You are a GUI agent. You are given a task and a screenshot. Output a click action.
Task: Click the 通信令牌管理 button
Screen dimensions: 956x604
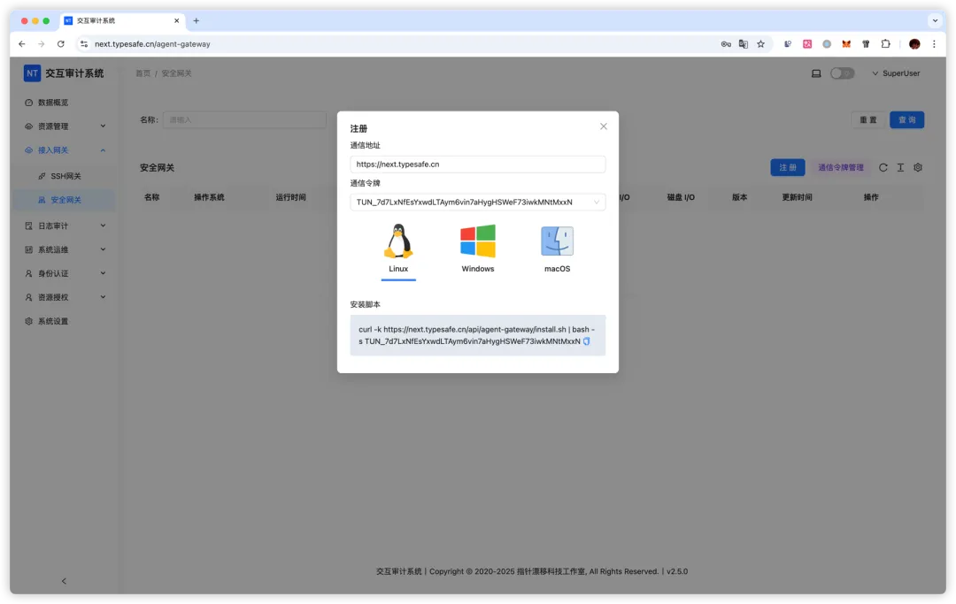[x=840, y=167]
